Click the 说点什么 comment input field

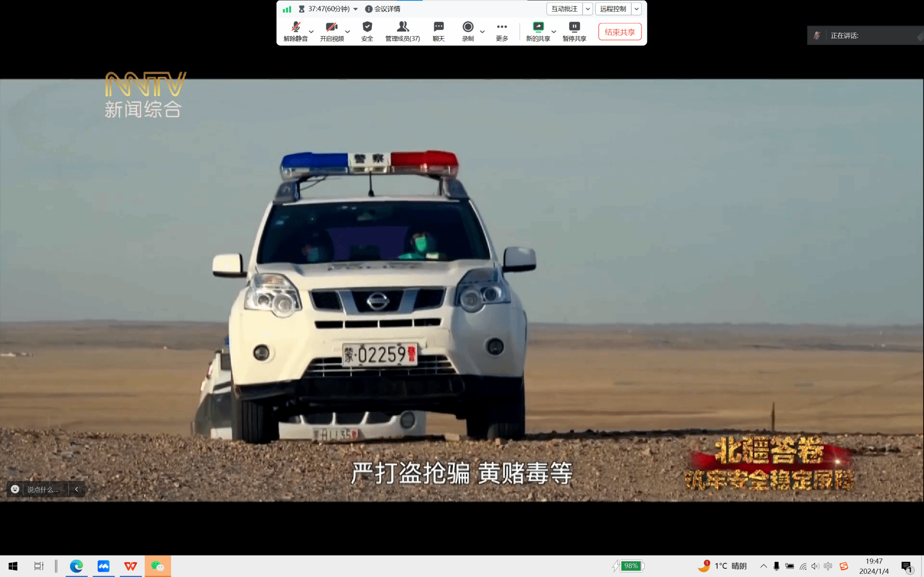point(43,490)
